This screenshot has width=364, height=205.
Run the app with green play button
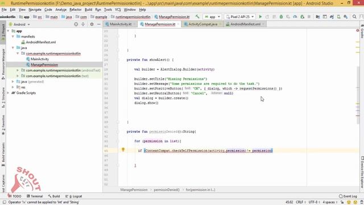260,17
